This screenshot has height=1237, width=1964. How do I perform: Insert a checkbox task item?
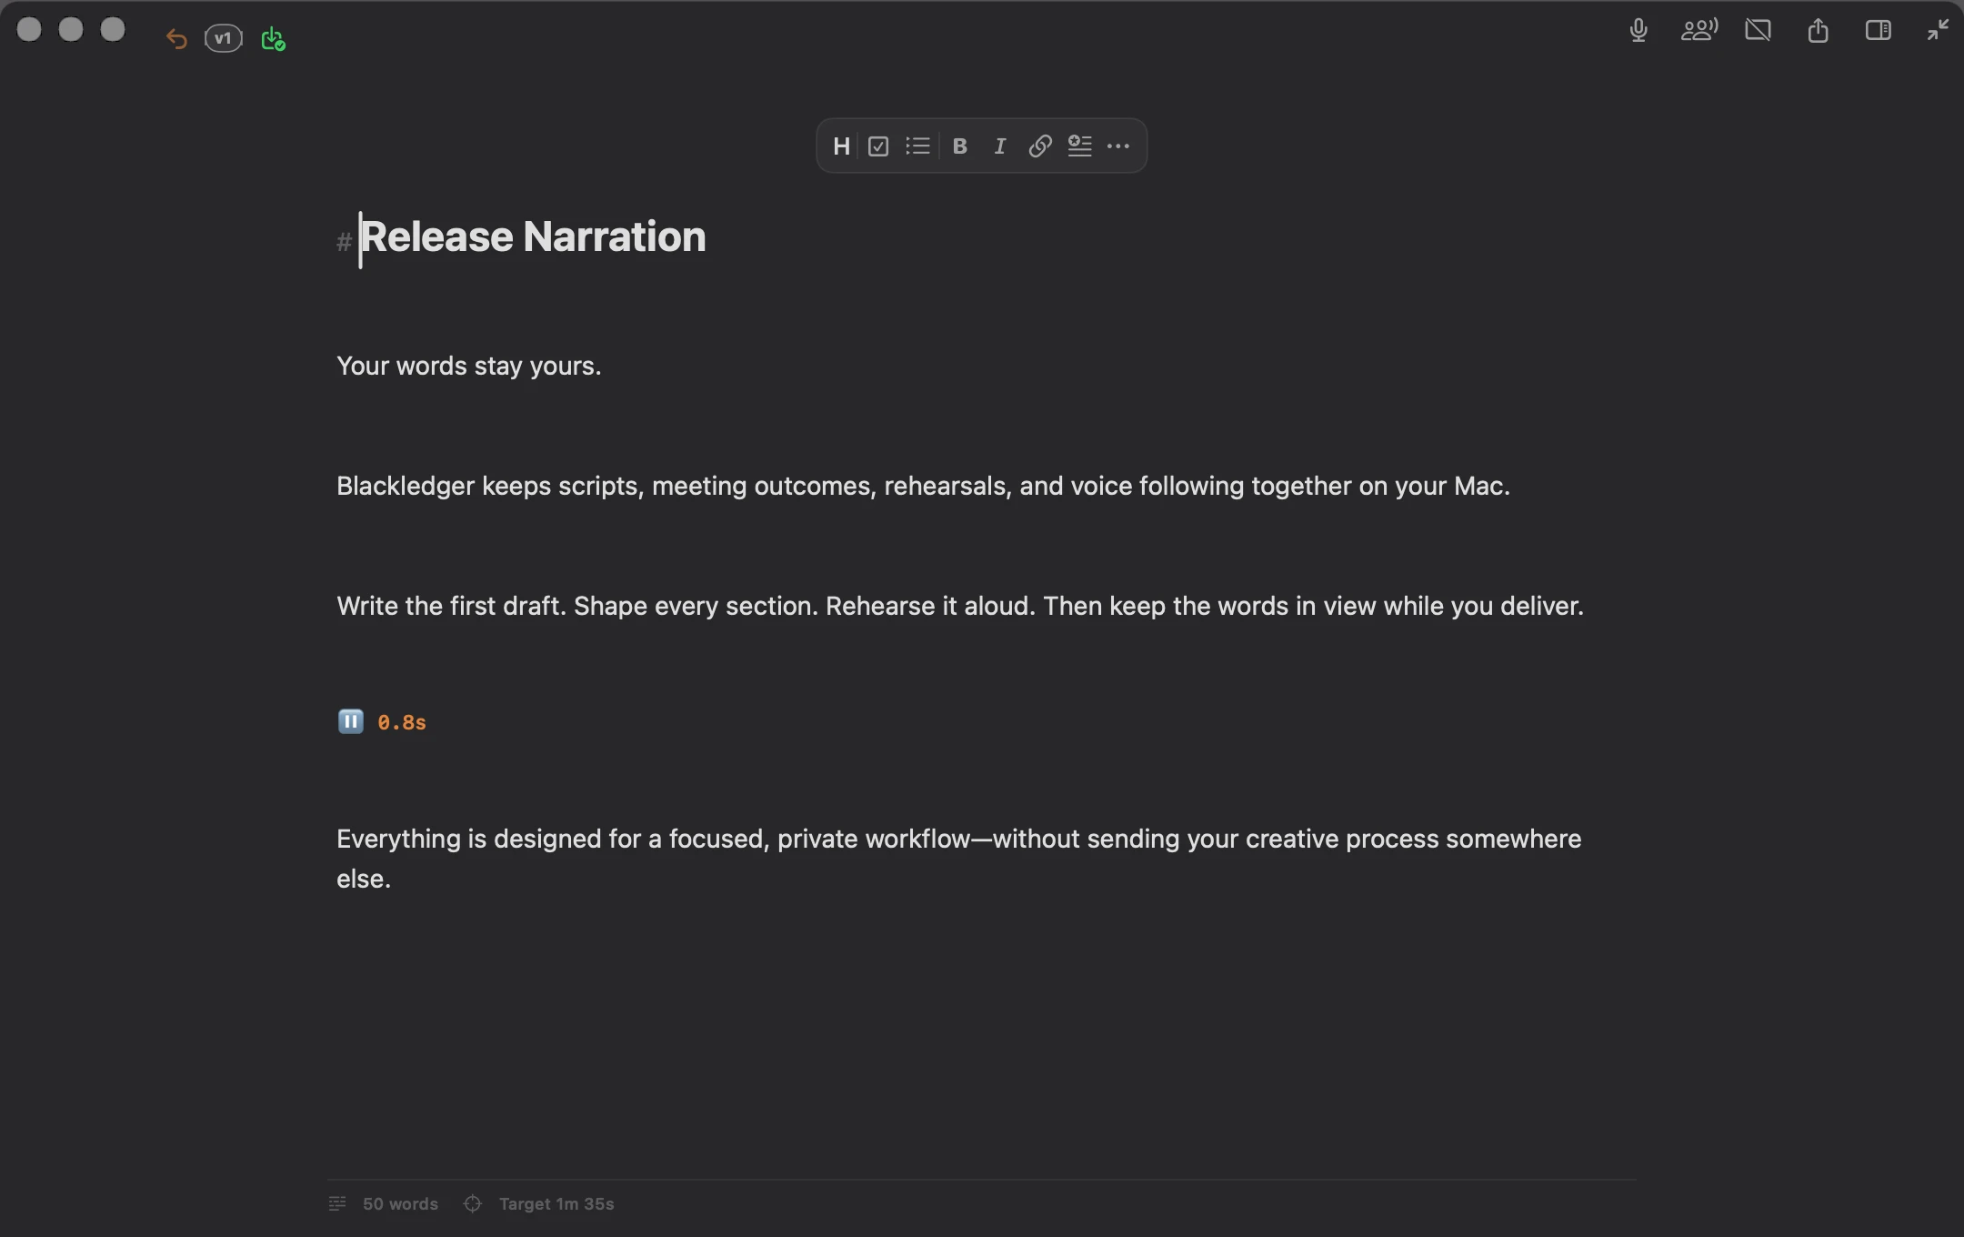[x=878, y=146]
